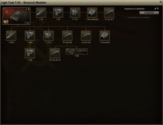Viewport: 163px width, 125px height.
Task: Research the T-26M suspension module
Action: coord(11,36)
